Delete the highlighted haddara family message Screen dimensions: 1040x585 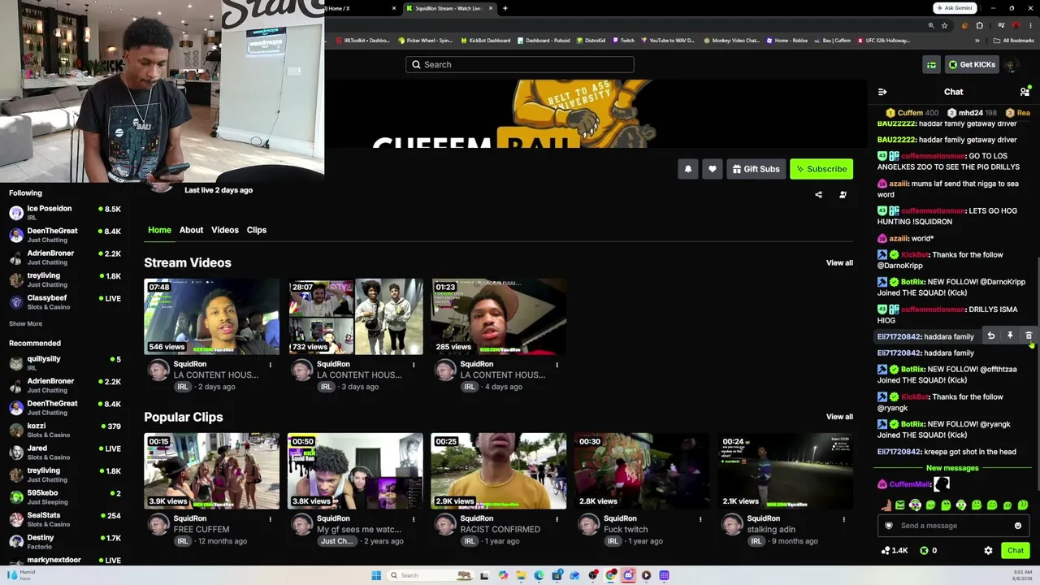pyautogui.click(x=1029, y=336)
